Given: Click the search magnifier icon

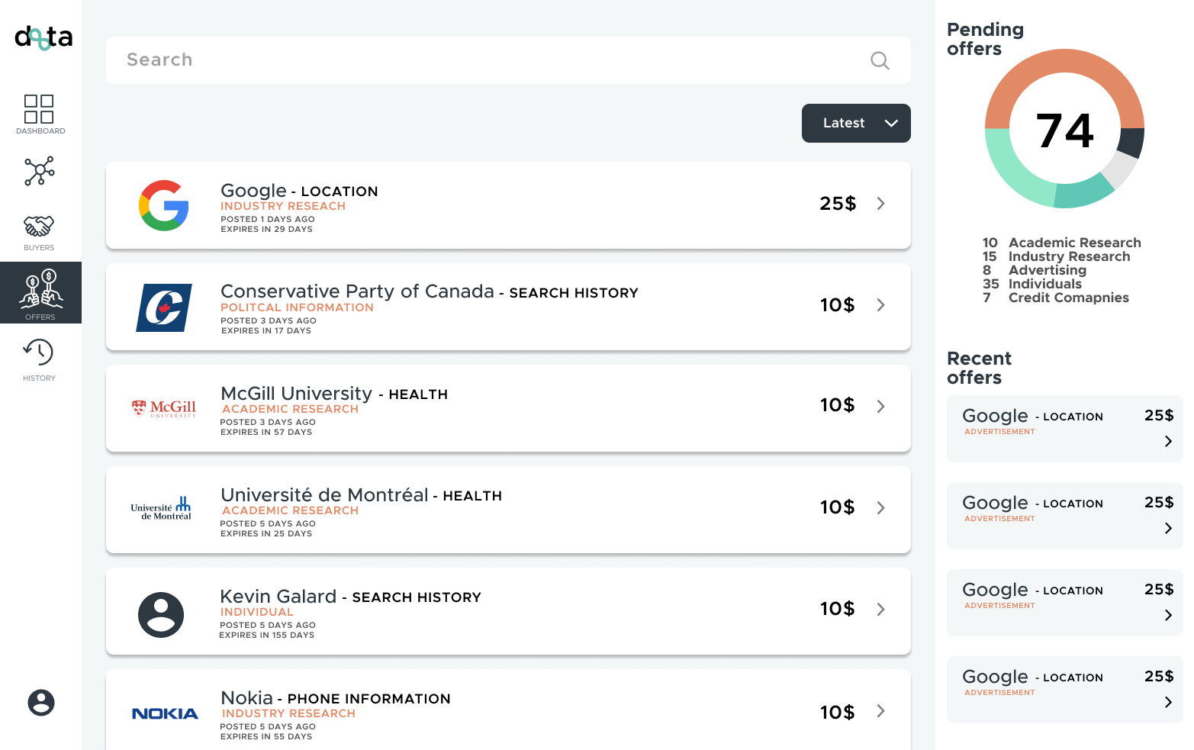Looking at the screenshot, I should pyautogui.click(x=880, y=60).
